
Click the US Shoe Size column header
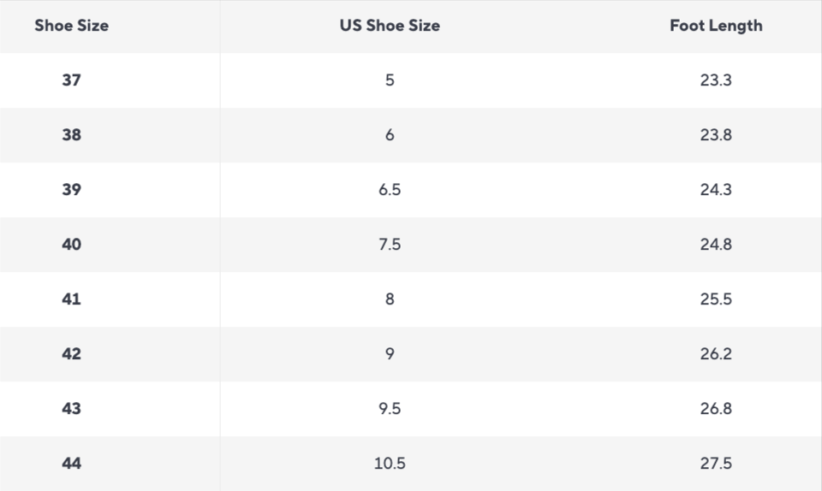[390, 26]
